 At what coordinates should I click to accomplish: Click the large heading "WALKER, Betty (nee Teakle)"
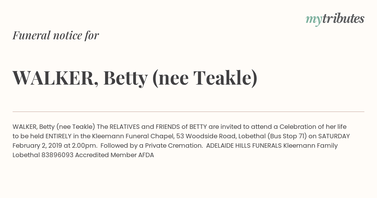[x=135, y=78]
